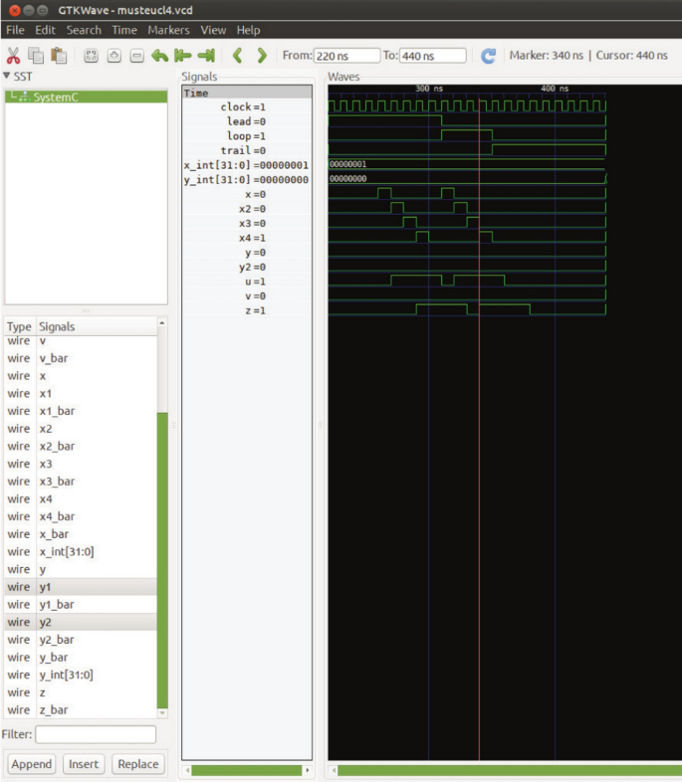
Task: Select the SystemC tree node
Action: pyautogui.click(x=87, y=97)
